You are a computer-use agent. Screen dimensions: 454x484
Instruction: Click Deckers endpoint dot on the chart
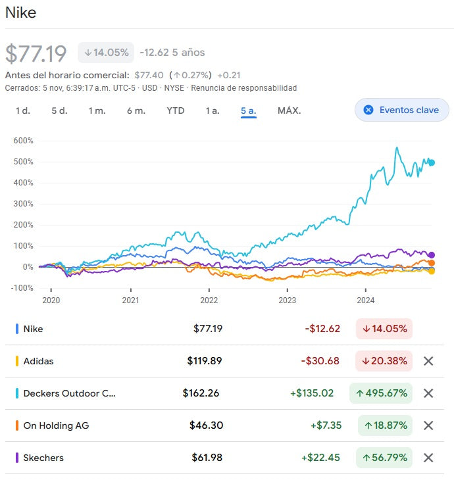point(432,162)
